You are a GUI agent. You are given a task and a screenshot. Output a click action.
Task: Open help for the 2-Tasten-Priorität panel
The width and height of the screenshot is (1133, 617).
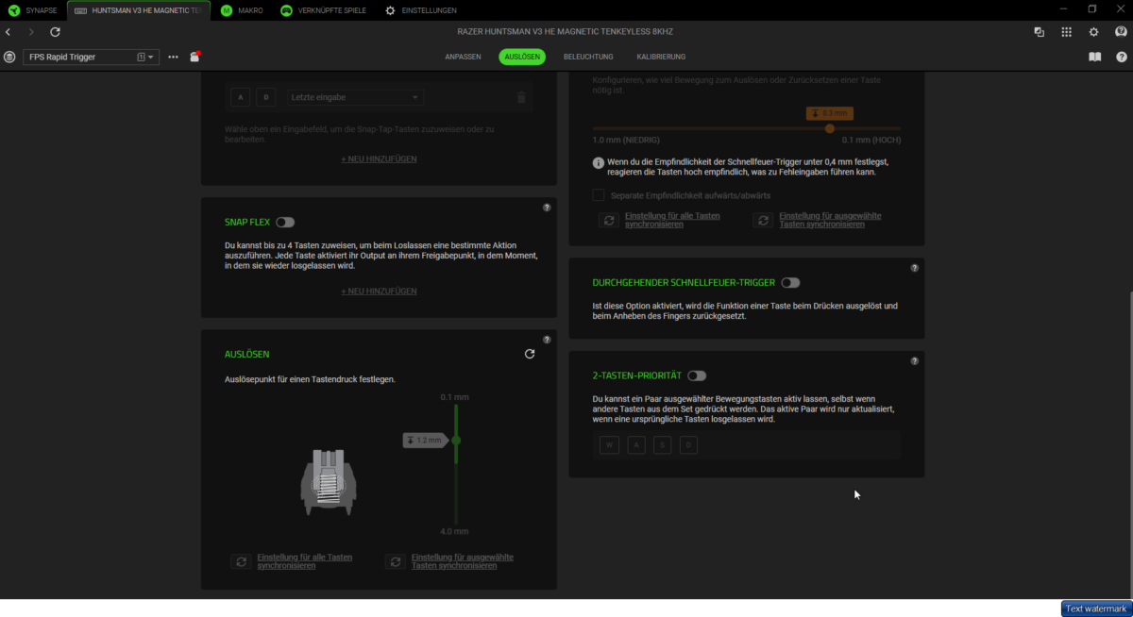pyautogui.click(x=914, y=360)
